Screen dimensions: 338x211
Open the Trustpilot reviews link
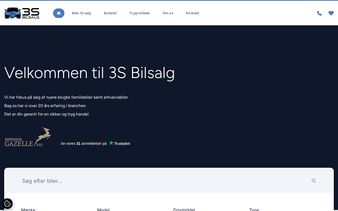tap(95, 143)
